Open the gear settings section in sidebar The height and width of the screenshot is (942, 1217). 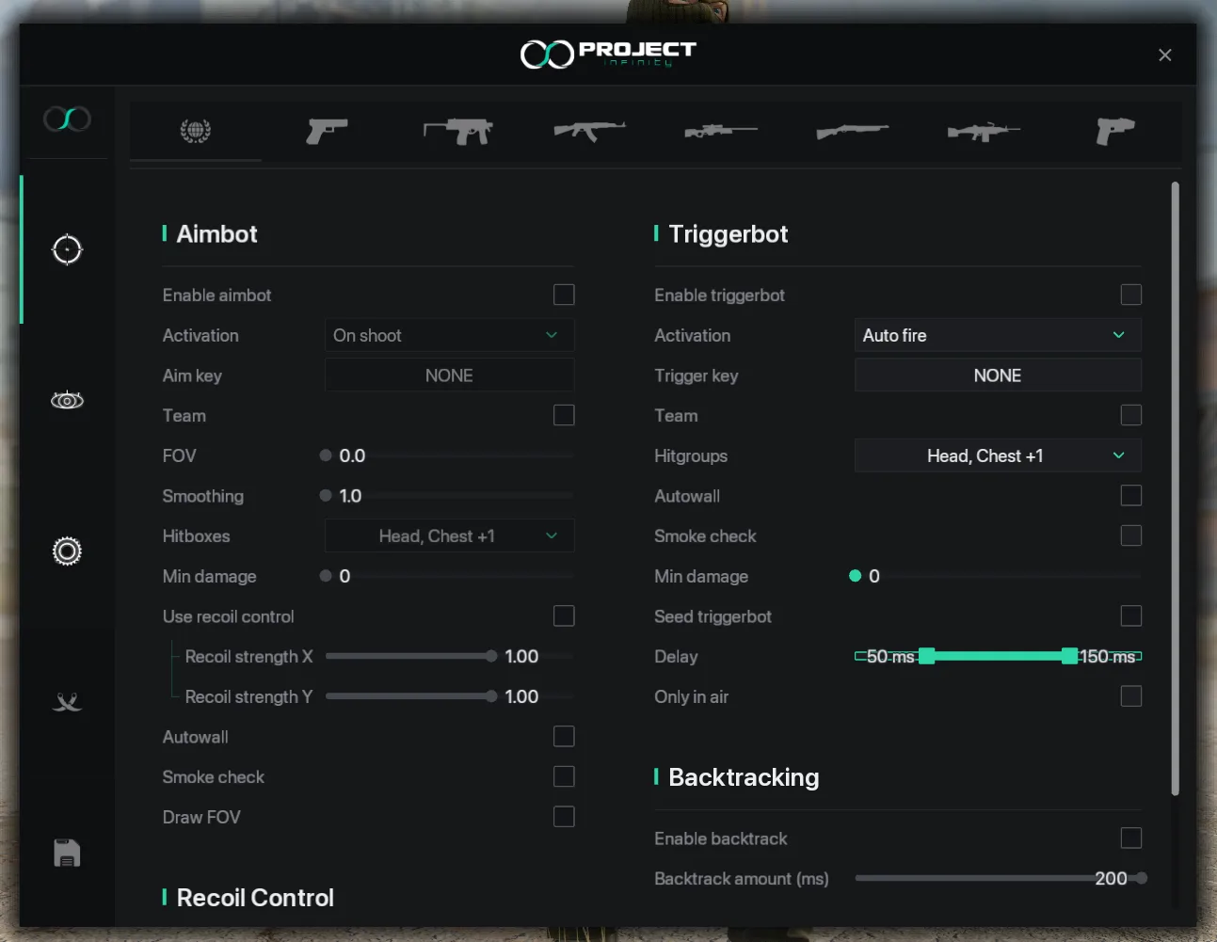point(67,551)
